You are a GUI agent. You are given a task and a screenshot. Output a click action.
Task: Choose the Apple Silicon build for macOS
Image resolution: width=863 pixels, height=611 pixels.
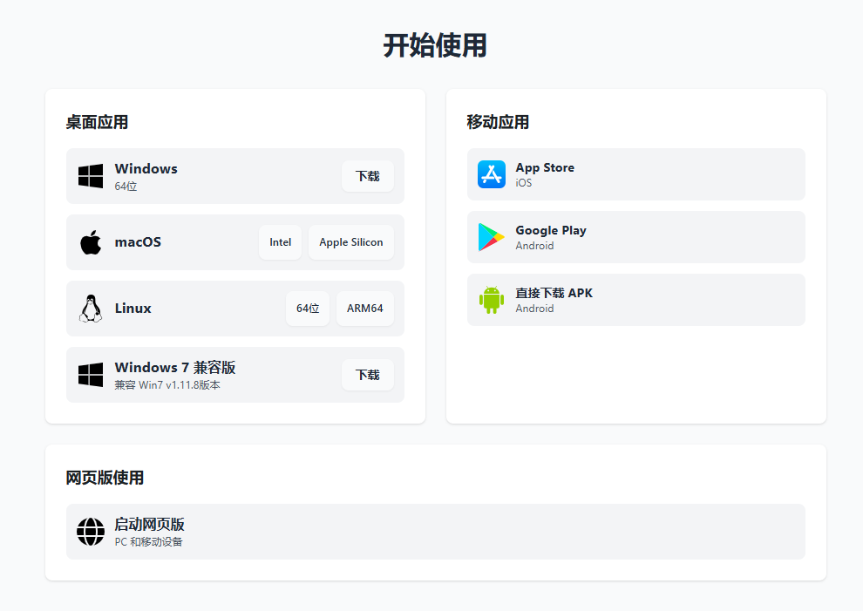pyautogui.click(x=351, y=242)
